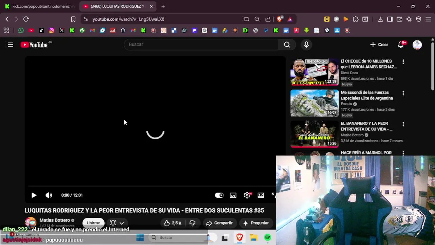Open options for the Hace Reír a Marmol video
This screenshot has height=245, width=435.
(x=403, y=153)
